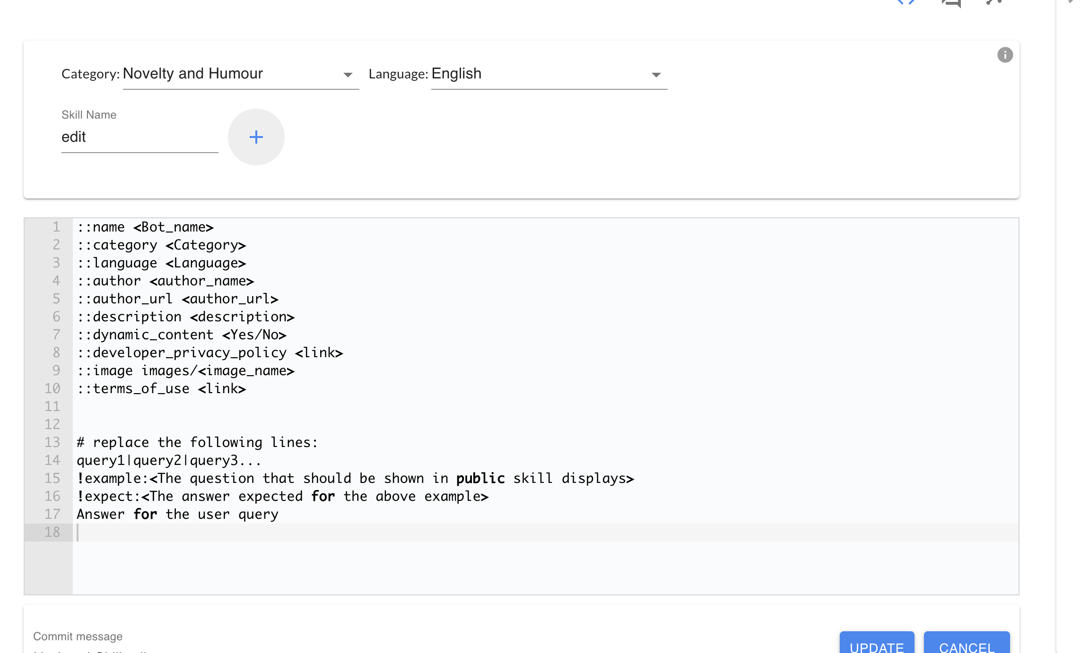The width and height of the screenshot is (1080, 653).
Task: Place cursor on the query1|query2|query3 line
Action: click(168, 460)
